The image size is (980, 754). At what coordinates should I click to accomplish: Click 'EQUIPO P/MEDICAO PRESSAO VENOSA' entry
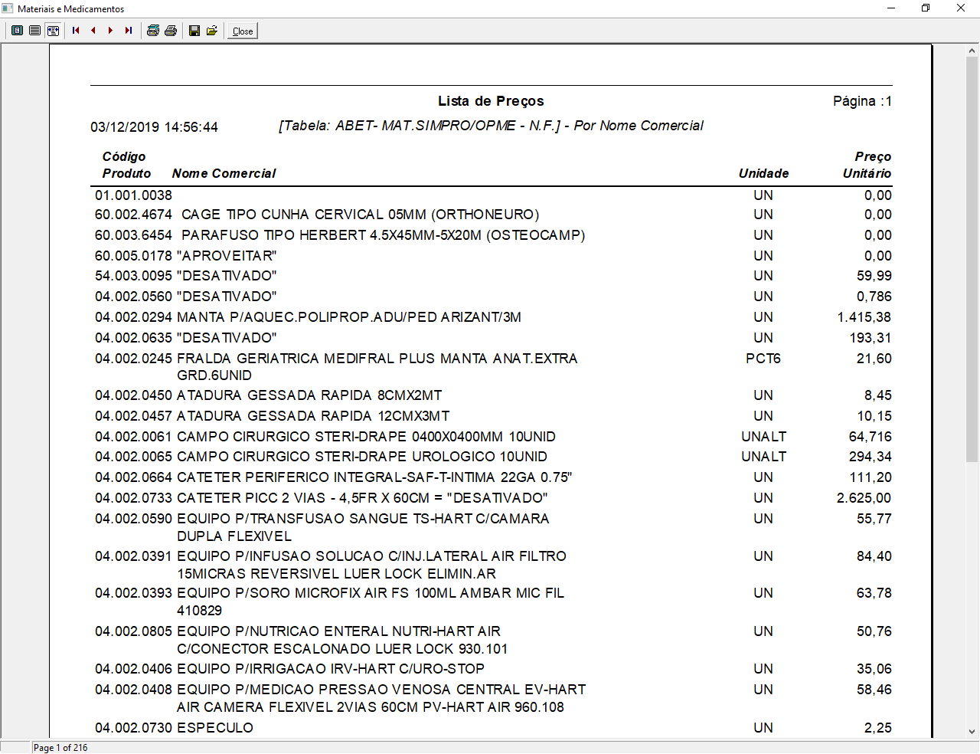[381, 698]
